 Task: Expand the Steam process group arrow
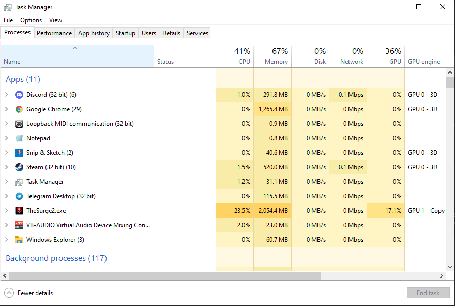[x=6, y=167]
